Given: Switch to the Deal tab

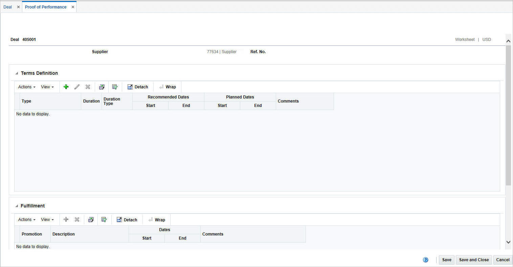Looking at the screenshot, I should coord(7,7).
